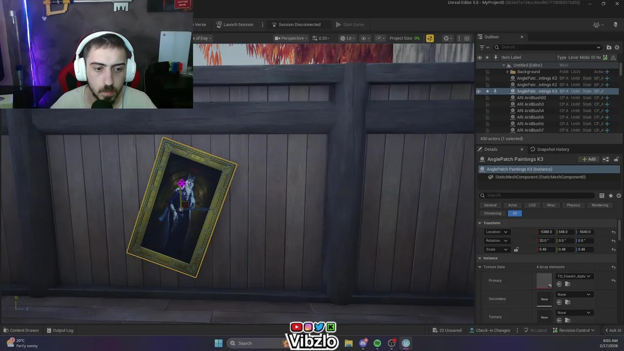Screen dimensions: 624x351
Task: Open Spotify from Windows taskbar
Action: (377, 343)
